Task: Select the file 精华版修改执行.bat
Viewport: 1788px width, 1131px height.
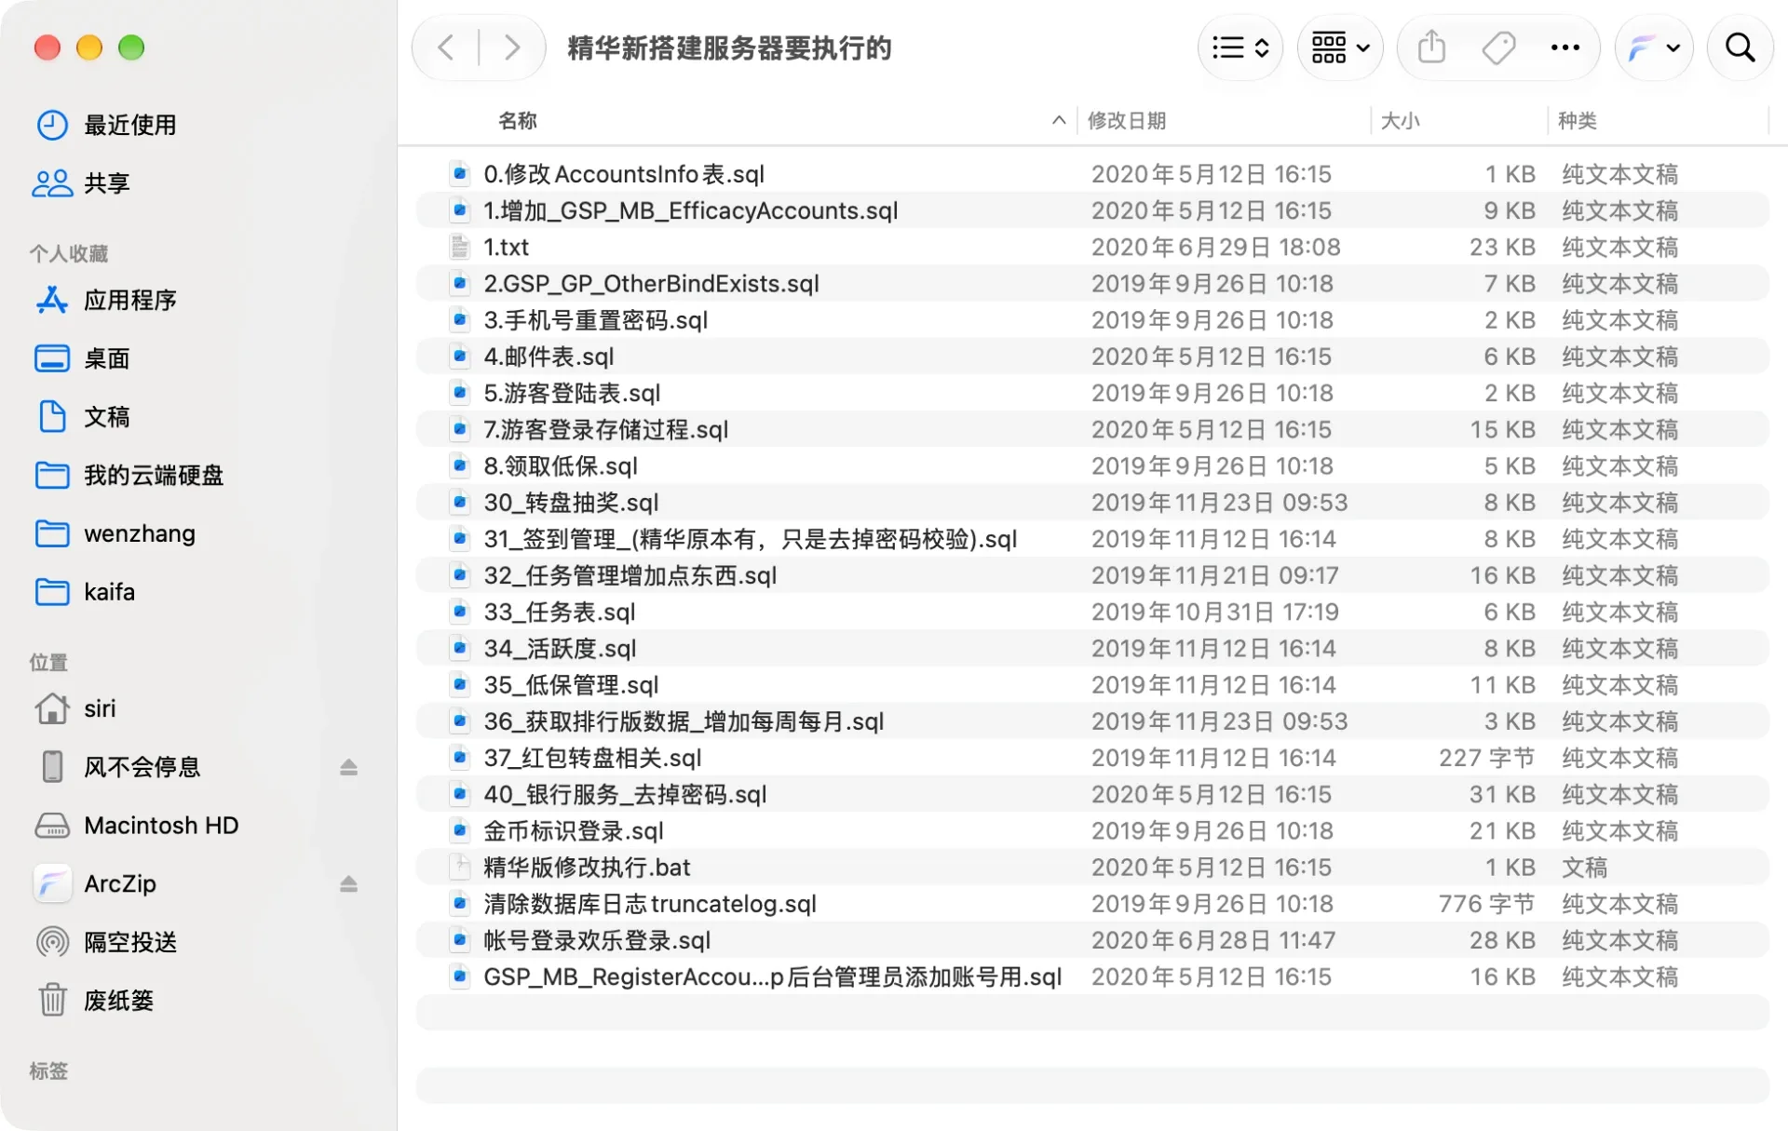Action: (1092, 868)
